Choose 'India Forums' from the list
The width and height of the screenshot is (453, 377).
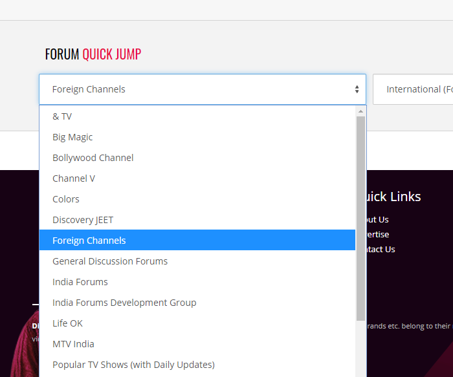pyautogui.click(x=197, y=282)
